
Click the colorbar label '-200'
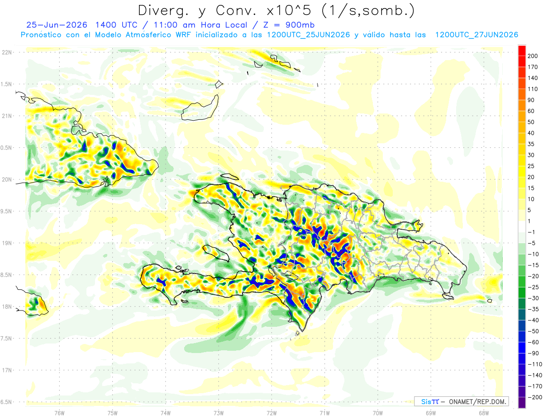(536, 397)
